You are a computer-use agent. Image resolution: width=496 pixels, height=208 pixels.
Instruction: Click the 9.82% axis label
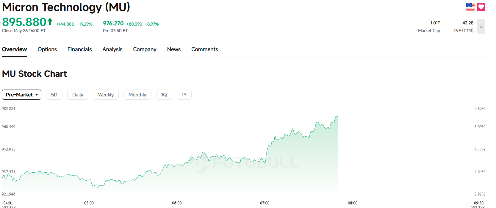pos(480,109)
